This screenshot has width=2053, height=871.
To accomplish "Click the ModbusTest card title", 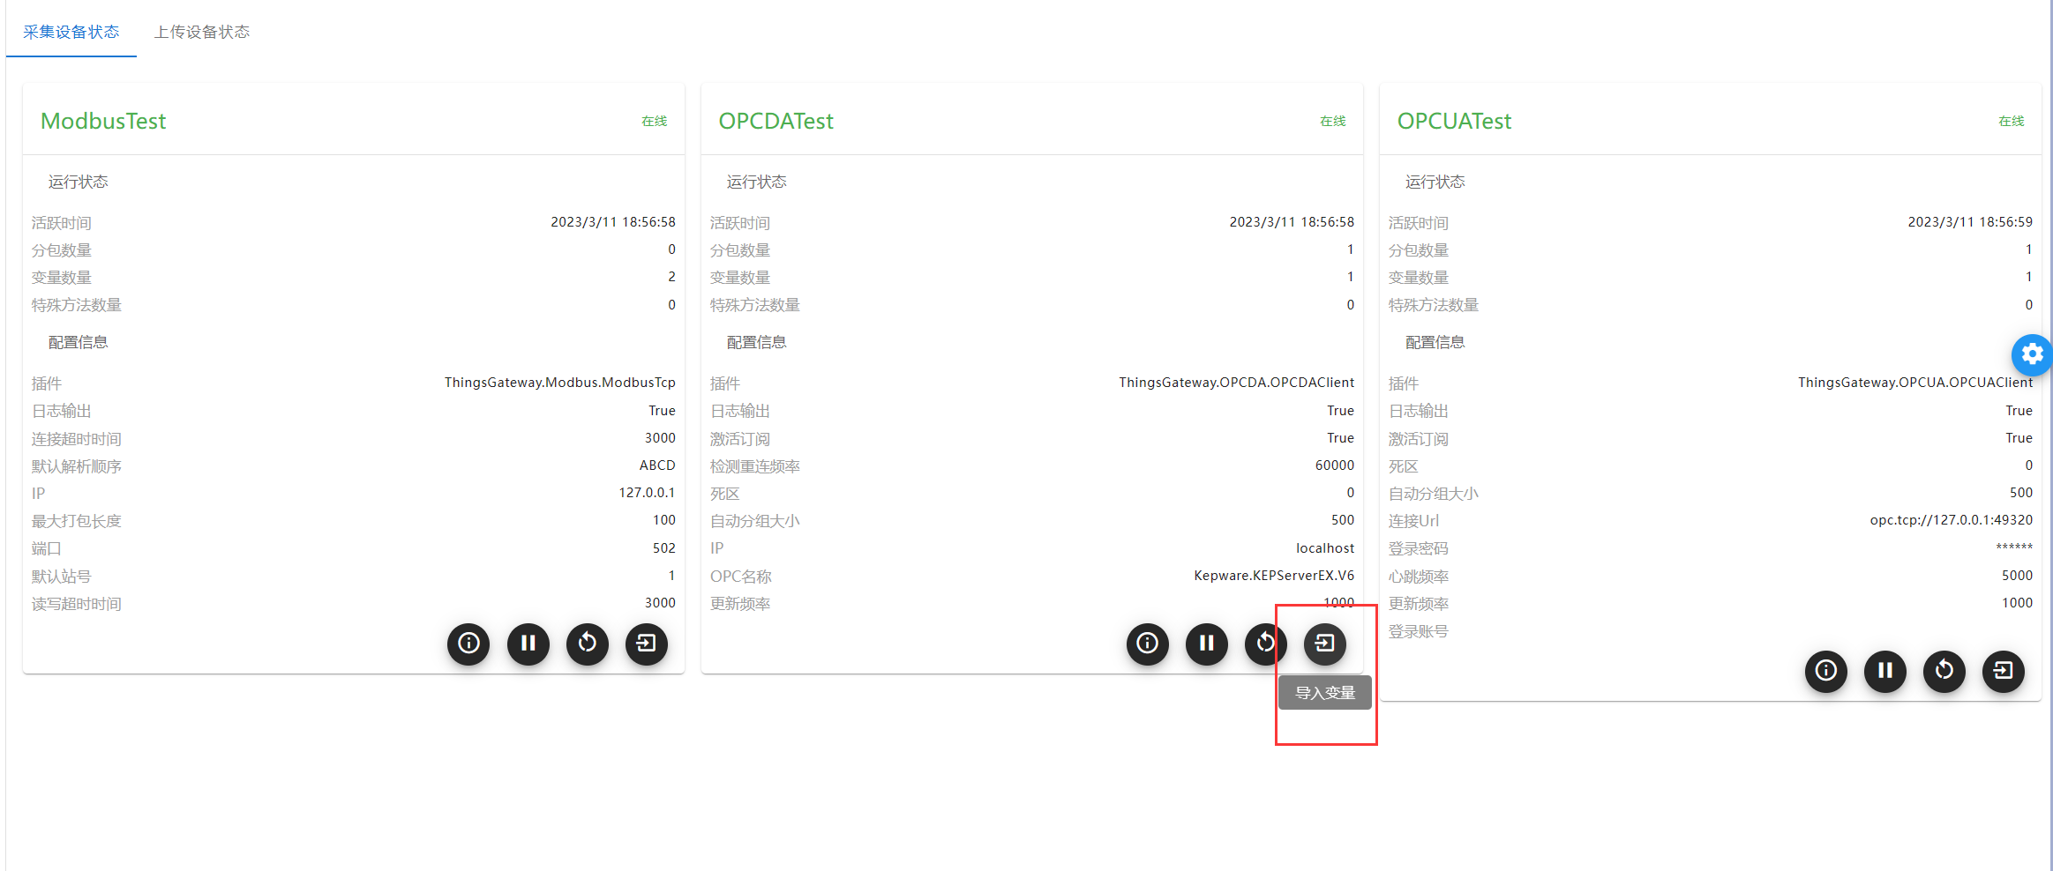I will pos(103,121).
